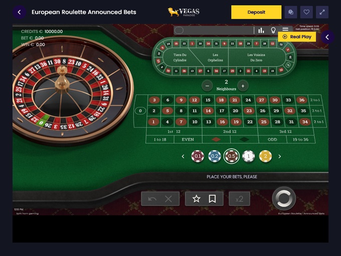
Task: Select the 0.1 chip
Action: pyautogui.click(x=198, y=156)
